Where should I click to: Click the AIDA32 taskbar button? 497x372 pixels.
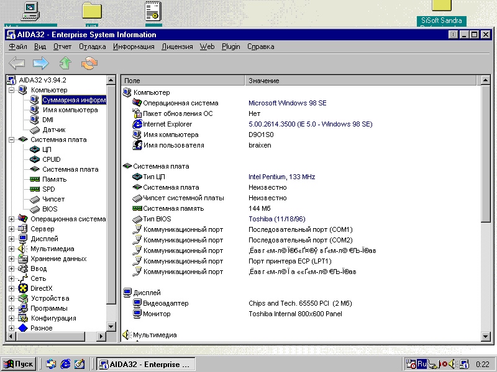(x=146, y=364)
